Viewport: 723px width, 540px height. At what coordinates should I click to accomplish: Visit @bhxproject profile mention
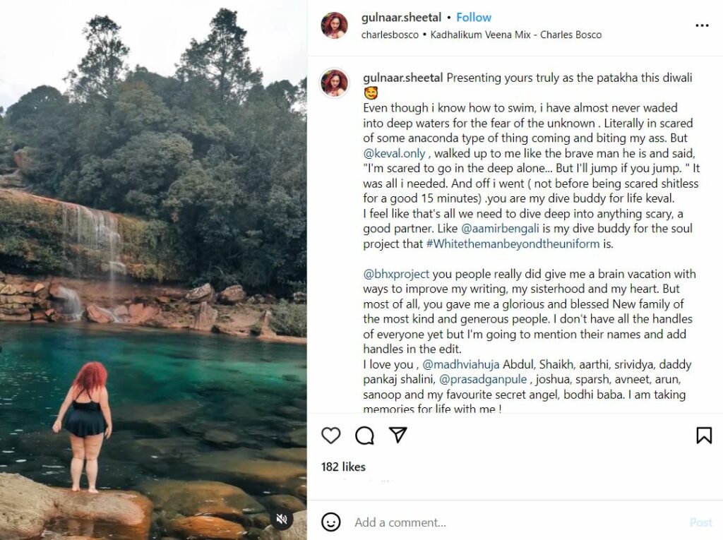coord(396,274)
